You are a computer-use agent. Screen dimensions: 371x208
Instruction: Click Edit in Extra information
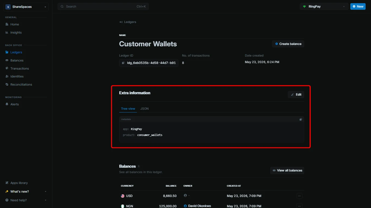click(x=296, y=95)
